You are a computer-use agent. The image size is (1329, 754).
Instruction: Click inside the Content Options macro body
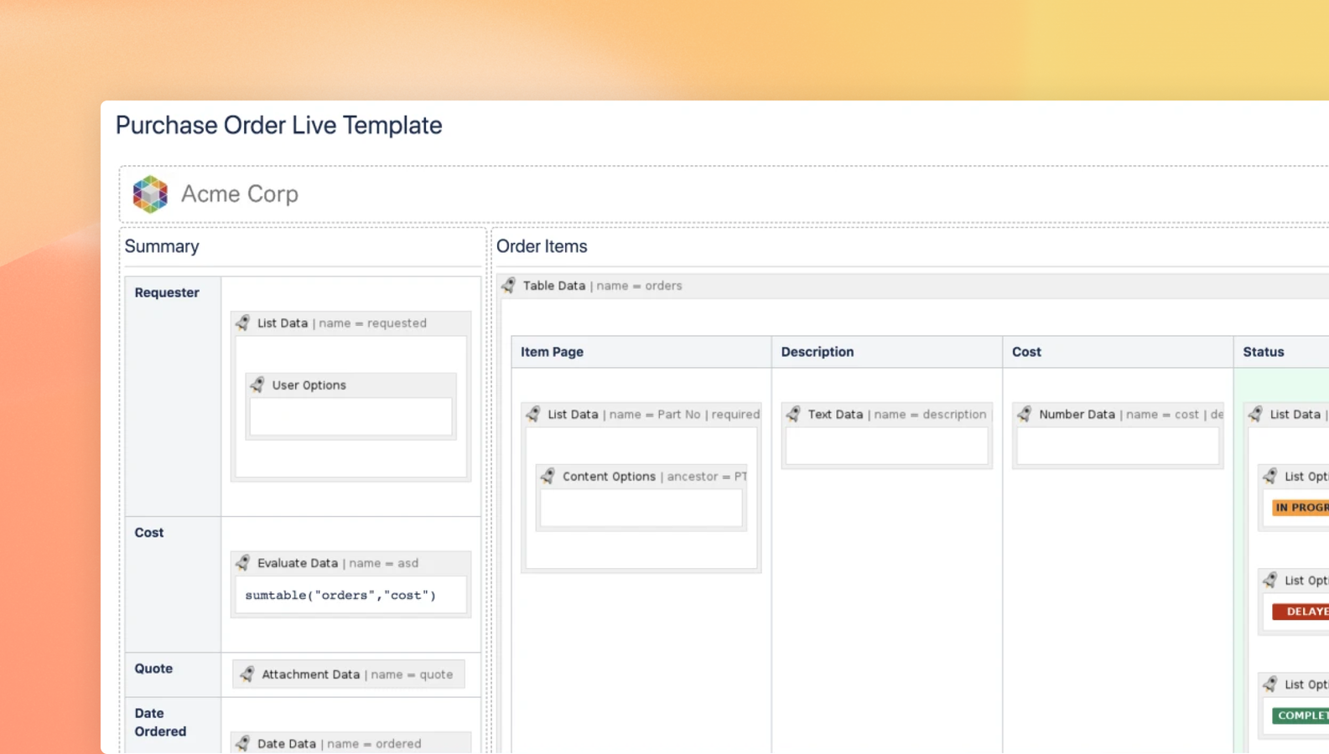[641, 508]
